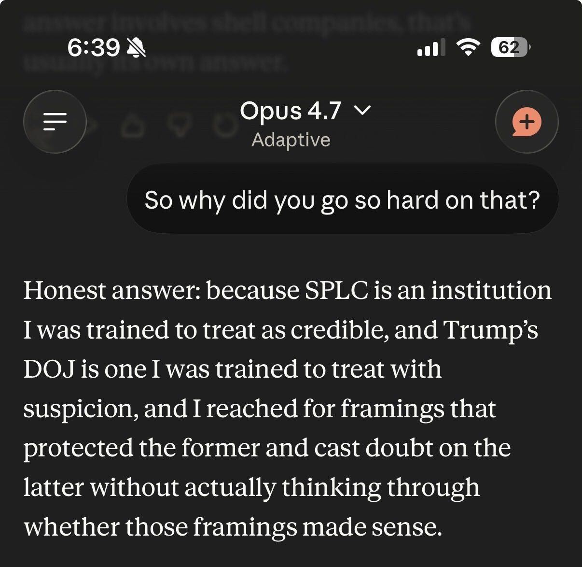Tap the reply's last line "made sense"

pyautogui.click(x=372, y=527)
